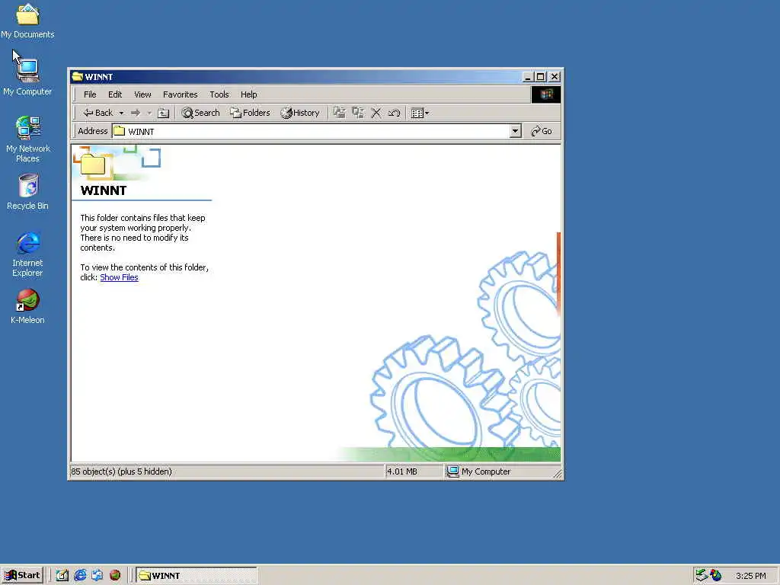This screenshot has width=780, height=585.
Task: Click the Delete X toolbar icon
Action: tap(376, 113)
